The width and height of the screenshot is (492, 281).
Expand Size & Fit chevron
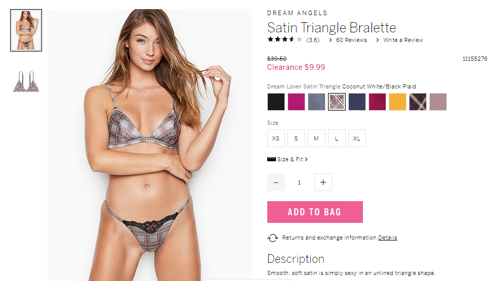306,159
